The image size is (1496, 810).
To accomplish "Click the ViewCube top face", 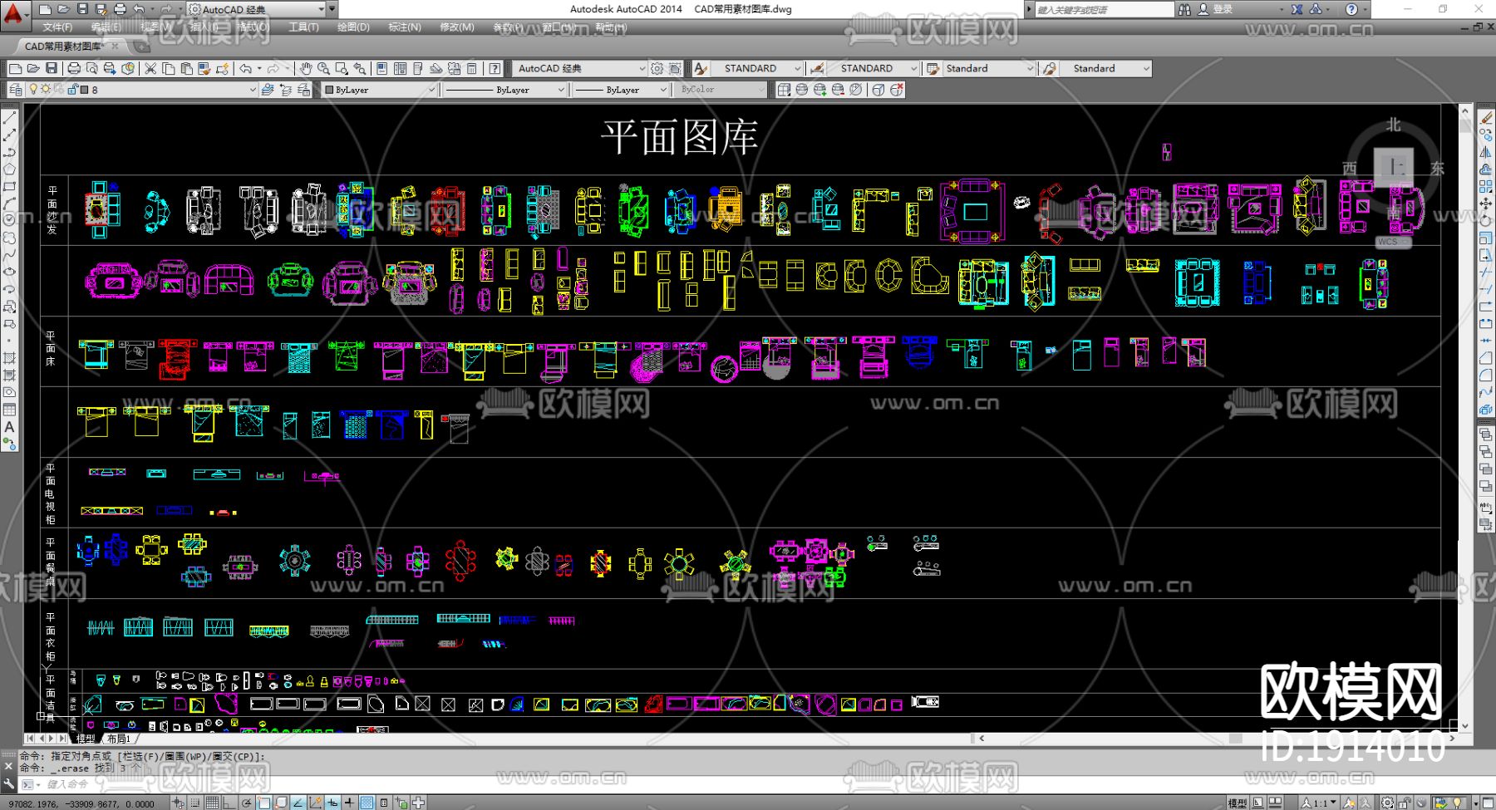I will click(x=1394, y=167).
